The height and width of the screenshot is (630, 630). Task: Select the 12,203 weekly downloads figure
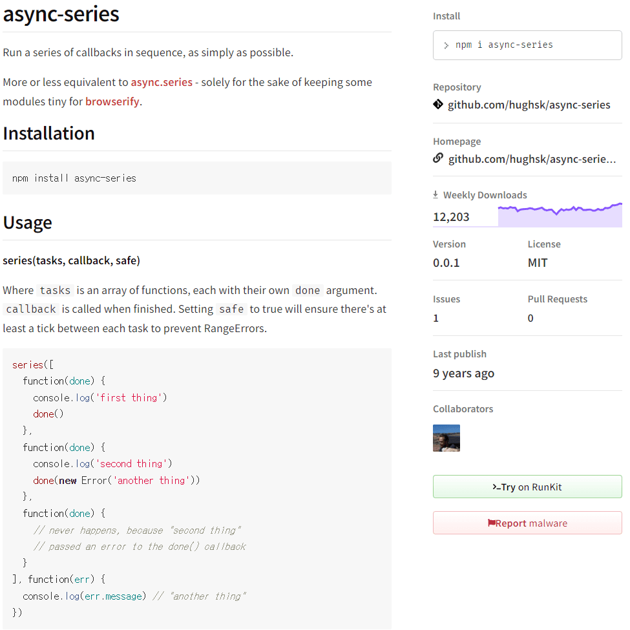point(451,217)
